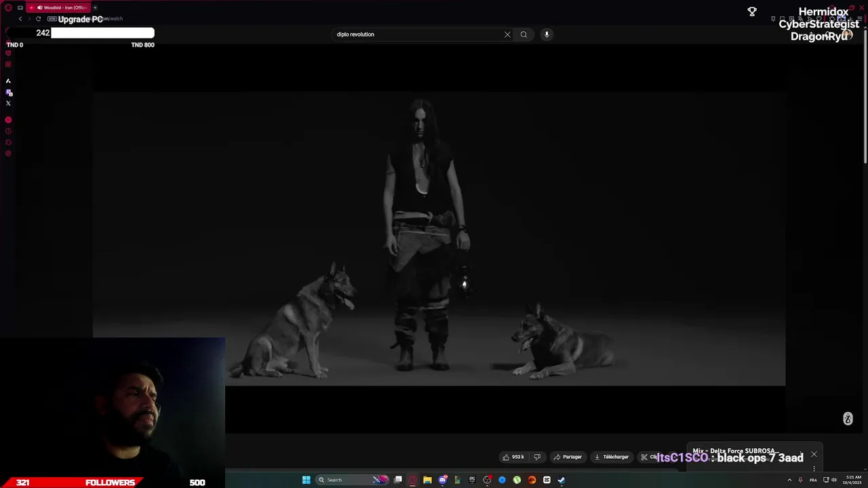Viewport: 868px width, 488px height.
Task: Close the Mix - Delta Force SUBROSA playlist panel
Action: (814, 454)
